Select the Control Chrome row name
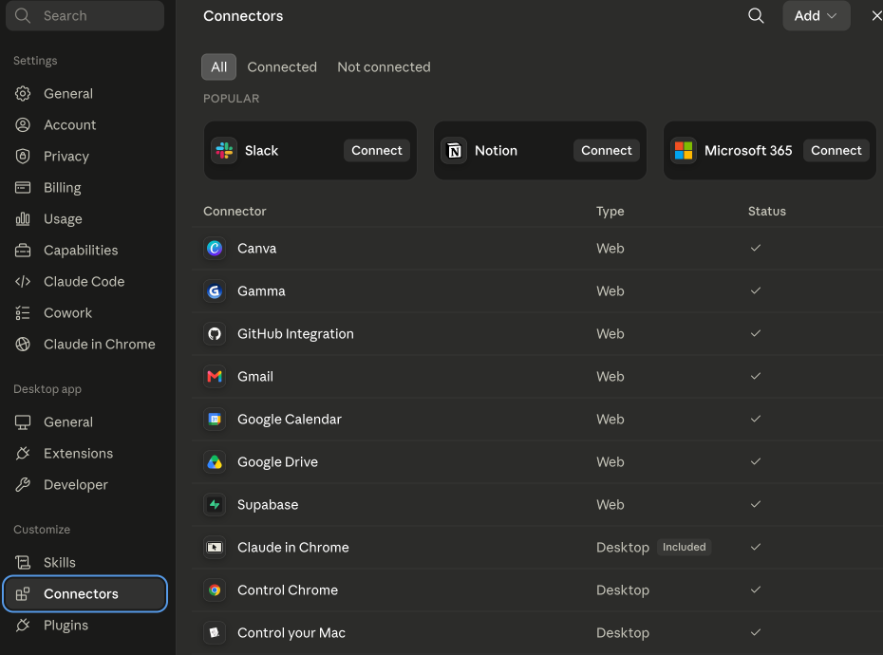Image resolution: width=883 pixels, height=655 pixels. coord(288,590)
